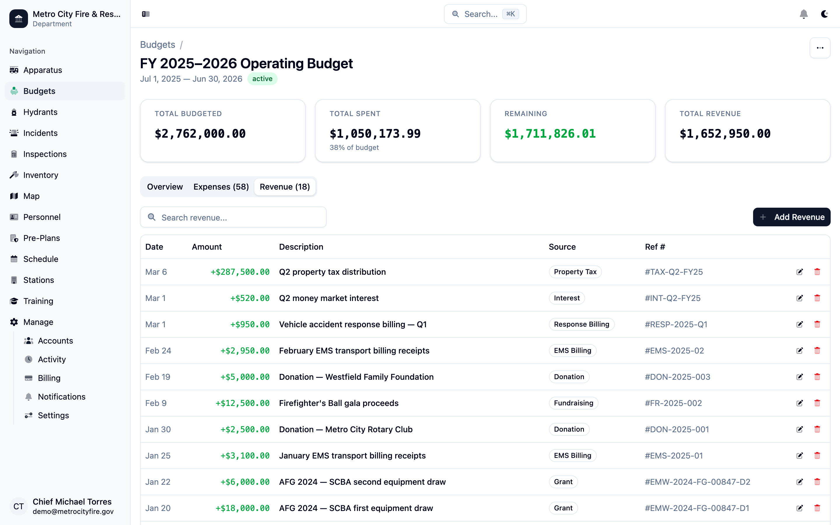The width and height of the screenshot is (840, 525).
Task: Navigate to Inventory via its sidebar icon
Action: coord(14,175)
